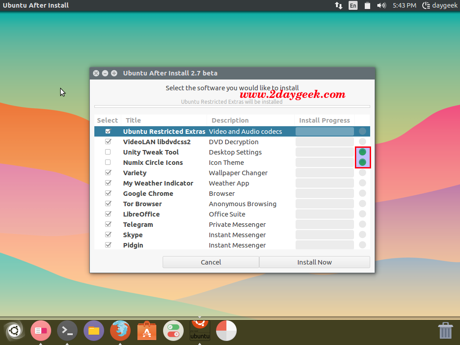Sort by the Title column header
Screen dimensions: 460x345
[164, 120]
